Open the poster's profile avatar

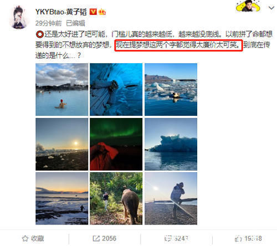click(x=19, y=17)
